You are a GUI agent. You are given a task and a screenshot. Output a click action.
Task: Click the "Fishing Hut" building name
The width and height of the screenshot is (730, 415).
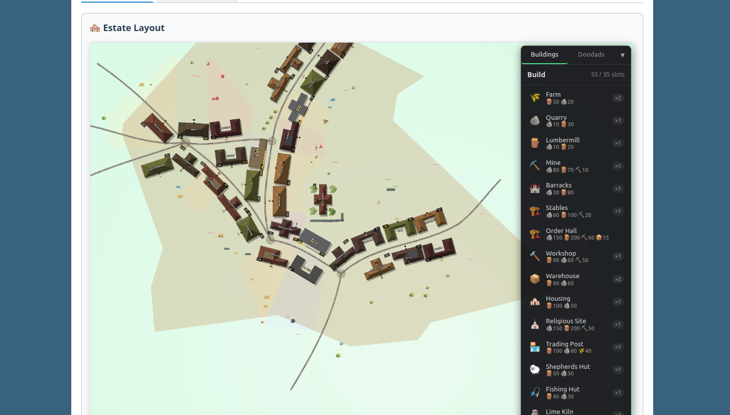[x=562, y=389]
